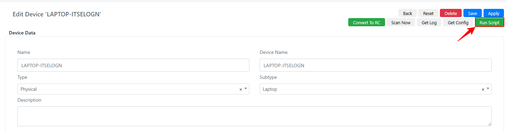506x132 pixels.
Task: Expand the Subtype dropdown arrow
Action: coord(488,89)
